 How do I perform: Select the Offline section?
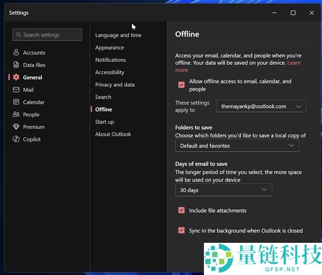[x=104, y=109]
